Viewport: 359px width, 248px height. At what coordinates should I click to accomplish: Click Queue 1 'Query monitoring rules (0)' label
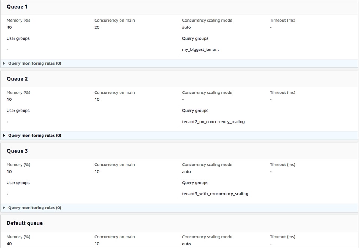pos(34,63)
